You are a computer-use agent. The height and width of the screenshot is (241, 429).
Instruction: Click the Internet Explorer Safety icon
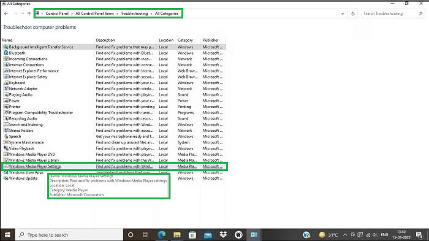(6, 77)
